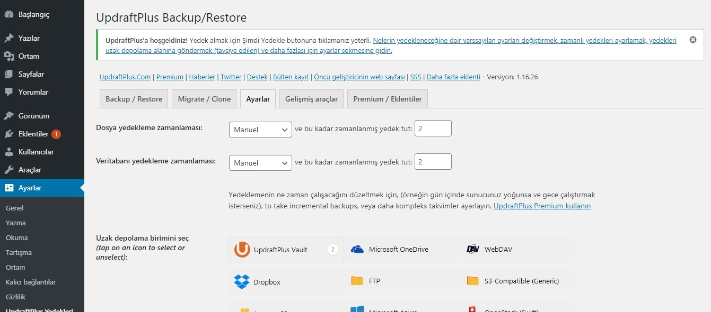711x312 pixels.
Task: Click the Veritabanı yedekleme zamanlaması label
Action: [156, 161]
